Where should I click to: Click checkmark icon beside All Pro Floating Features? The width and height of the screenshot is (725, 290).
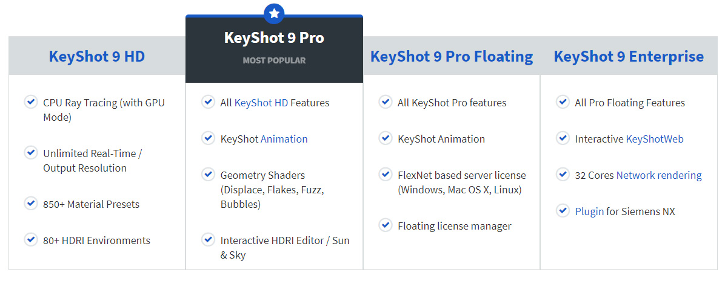563,102
